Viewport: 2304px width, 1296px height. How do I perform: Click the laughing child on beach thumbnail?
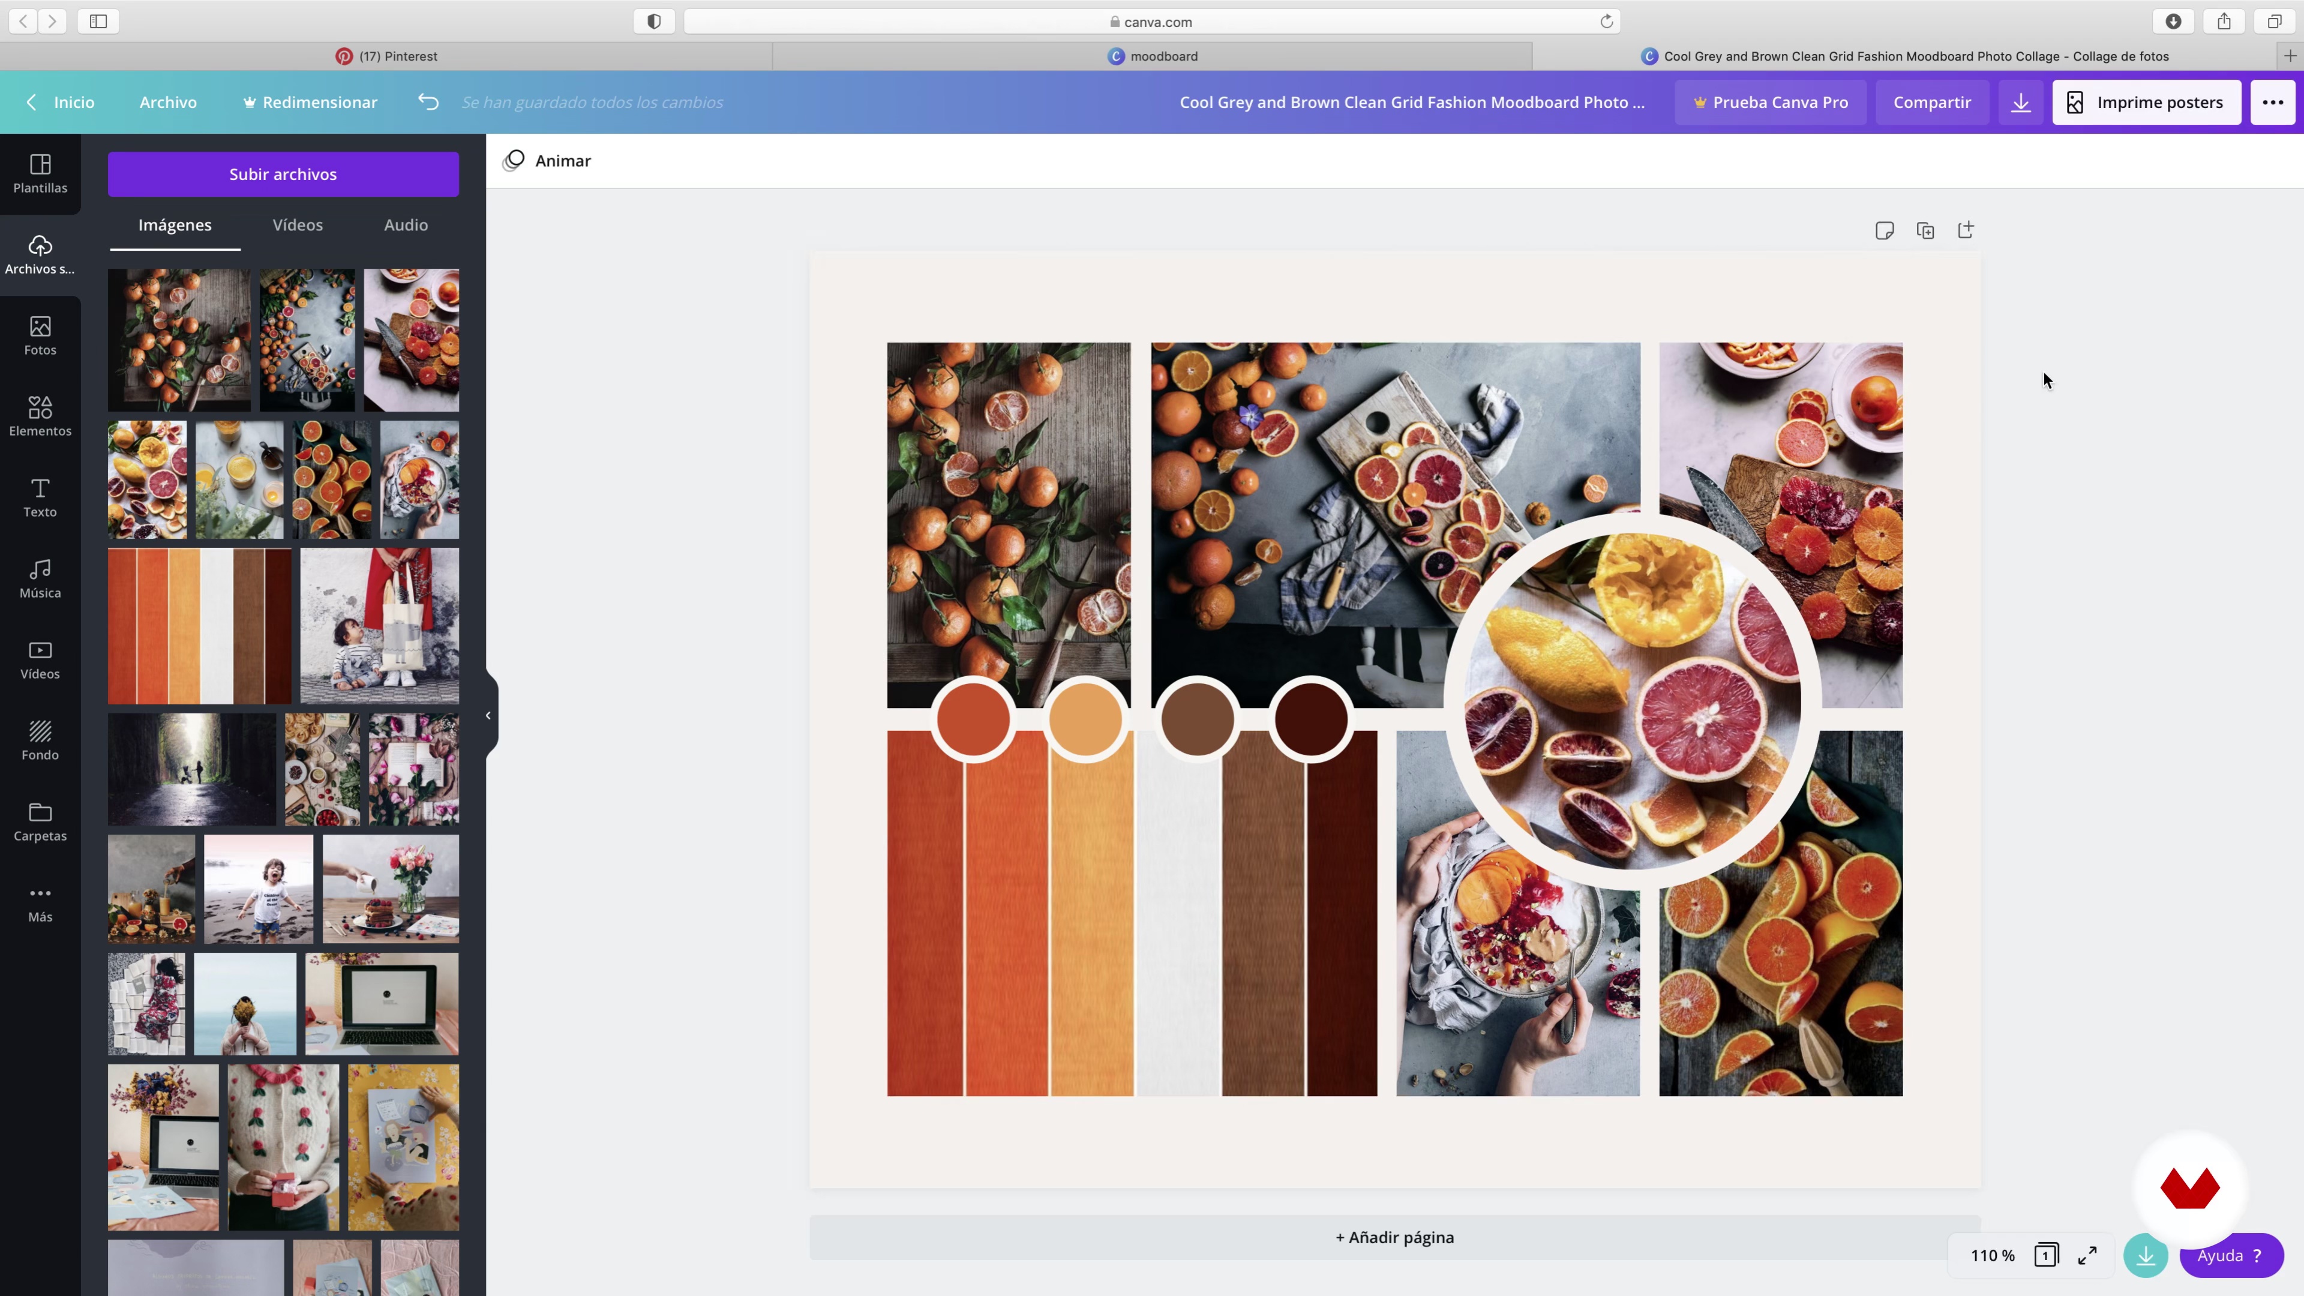[259, 889]
